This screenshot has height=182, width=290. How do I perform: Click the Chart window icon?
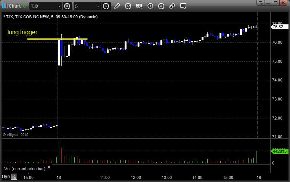click(x=4, y=6)
